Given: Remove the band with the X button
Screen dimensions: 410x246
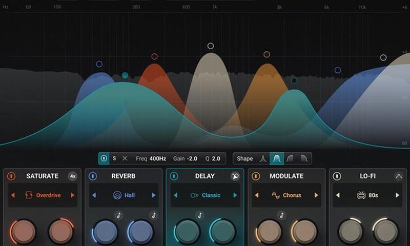Looking at the screenshot, I should pyautogui.click(x=125, y=159).
